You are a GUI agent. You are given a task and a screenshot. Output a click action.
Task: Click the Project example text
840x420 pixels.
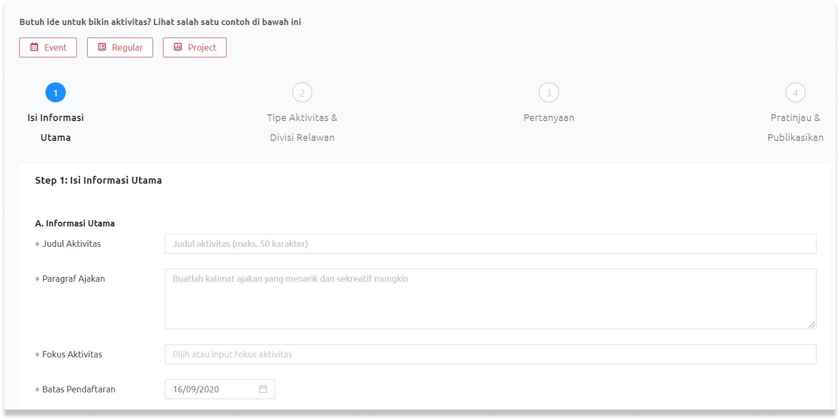point(202,47)
